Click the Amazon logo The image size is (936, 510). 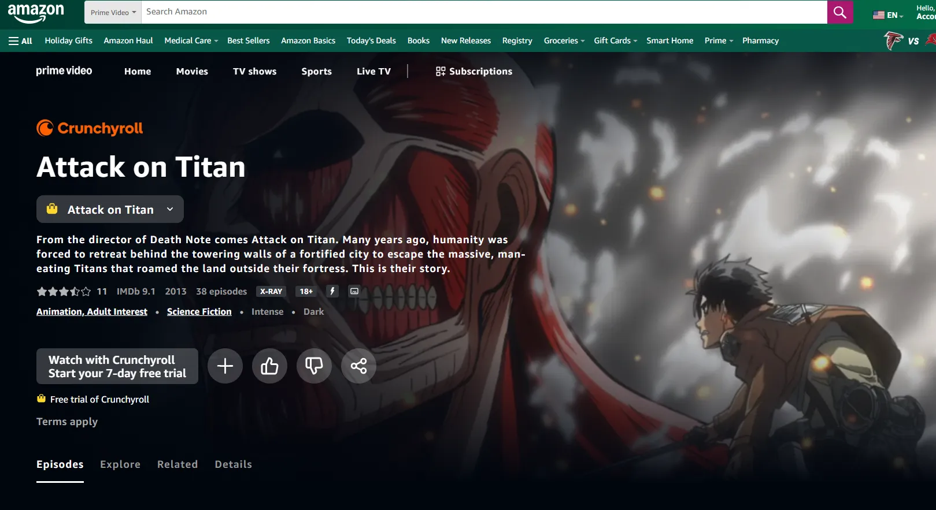tap(36, 13)
